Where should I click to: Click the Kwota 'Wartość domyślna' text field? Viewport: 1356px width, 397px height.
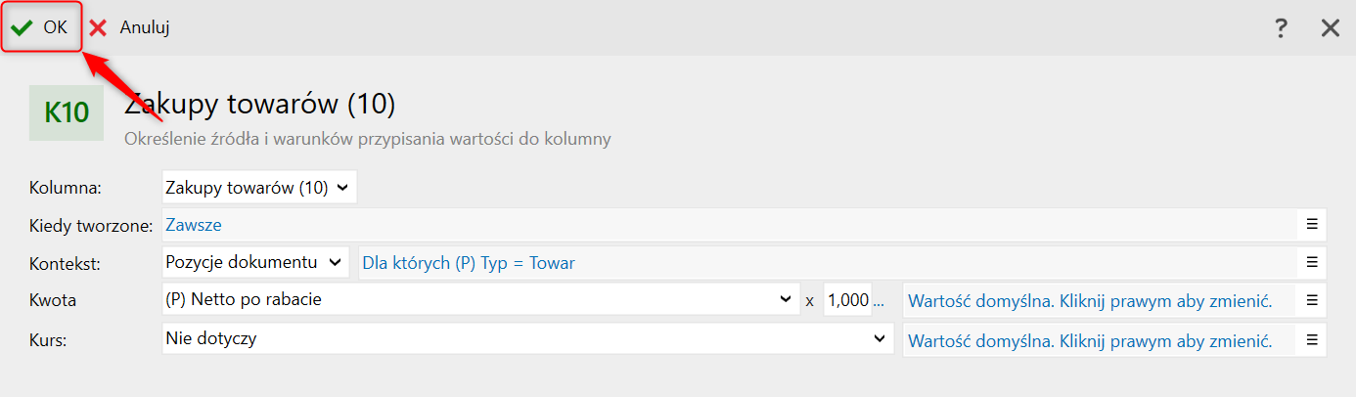click(1090, 300)
